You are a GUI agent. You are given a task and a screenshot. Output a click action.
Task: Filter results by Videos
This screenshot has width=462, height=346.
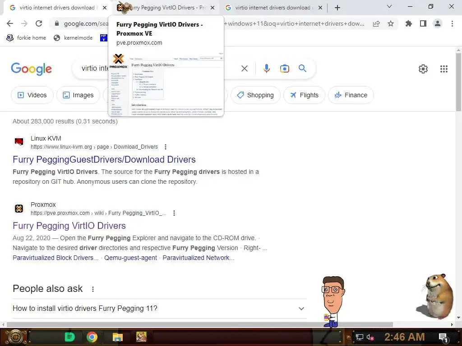(32, 95)
